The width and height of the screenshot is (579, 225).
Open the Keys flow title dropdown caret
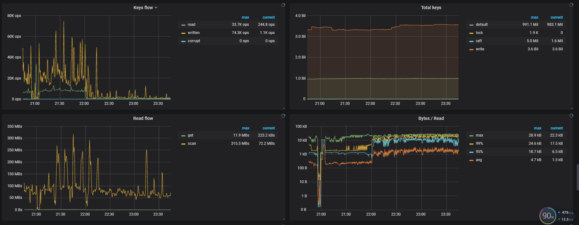pos(156,8)
